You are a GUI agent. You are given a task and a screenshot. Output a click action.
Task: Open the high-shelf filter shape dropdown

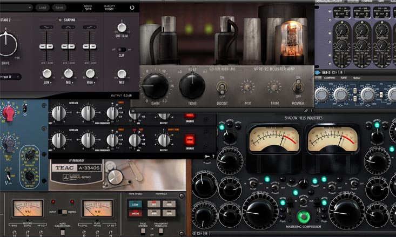point(90,27)
